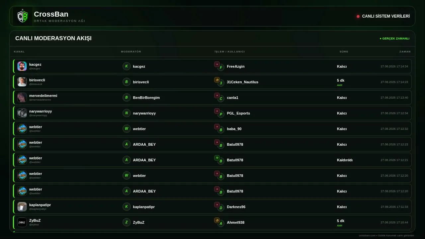Click the CANLI SİSTEM VERİLERİ indicator
Screen dimensions: 425x239
pos(383,16)
